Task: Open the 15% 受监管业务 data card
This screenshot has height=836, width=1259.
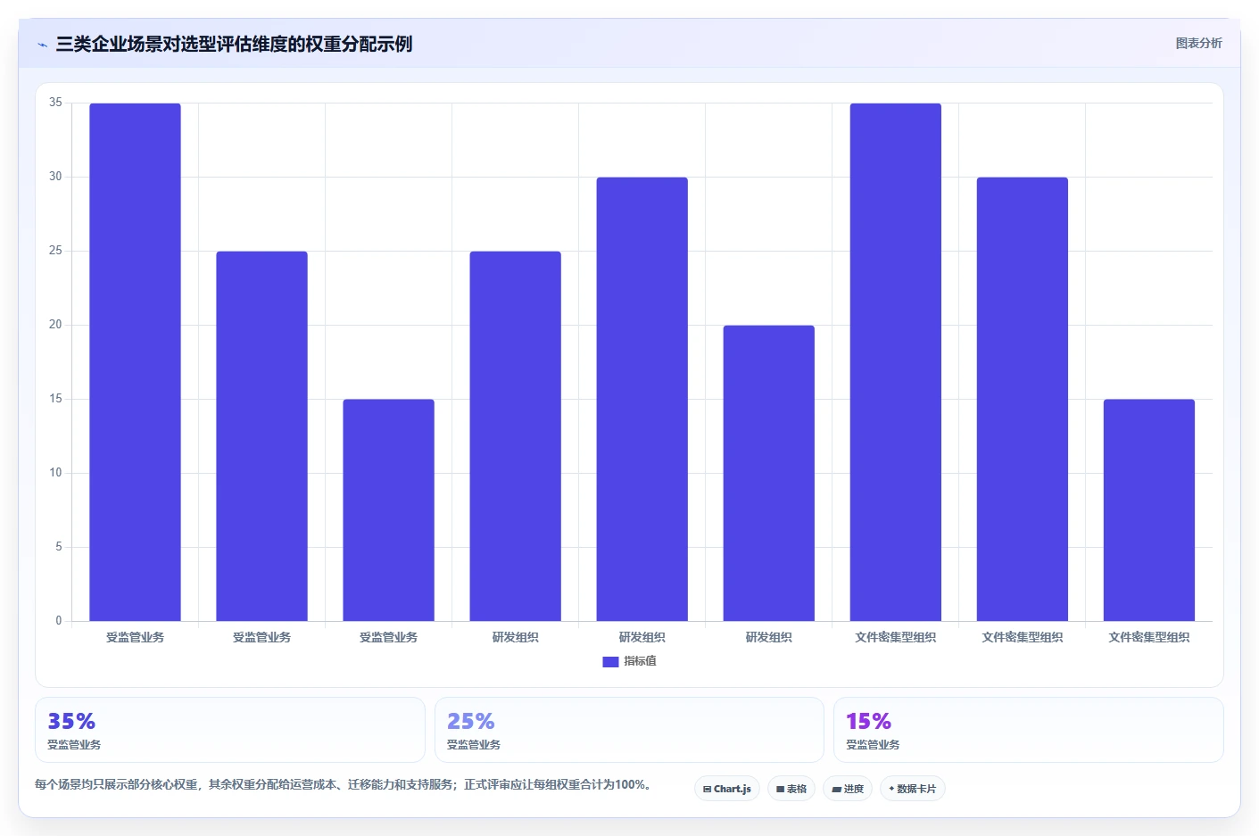Action: 1028,730
